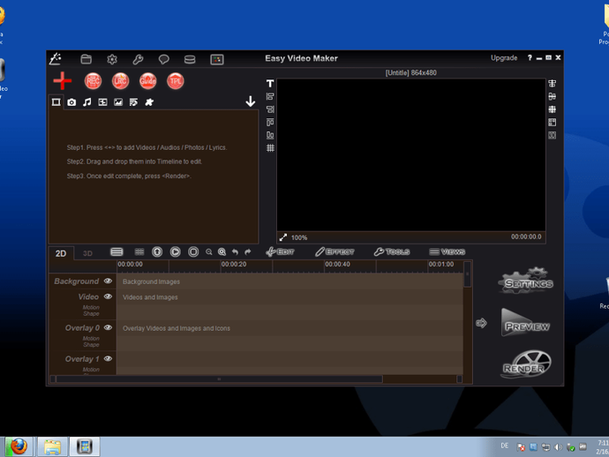Open the gear settings icon in top toolbar
The height and width of the screenshot is (457, 609).
tap(112, 59)
